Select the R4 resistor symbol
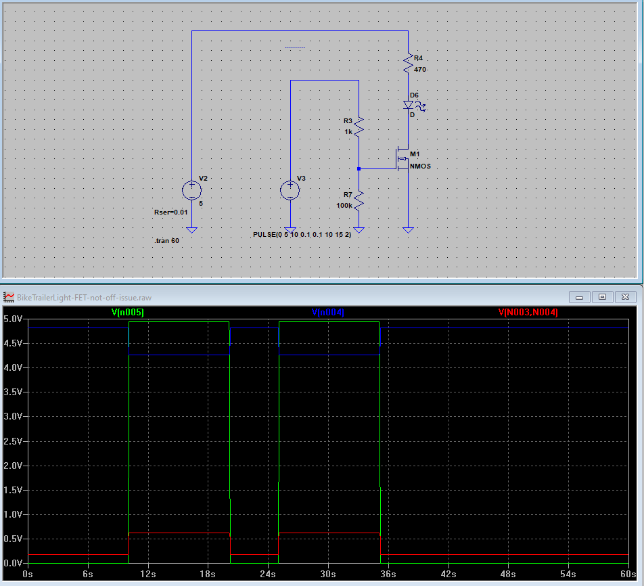 click(x=408, y=64)
